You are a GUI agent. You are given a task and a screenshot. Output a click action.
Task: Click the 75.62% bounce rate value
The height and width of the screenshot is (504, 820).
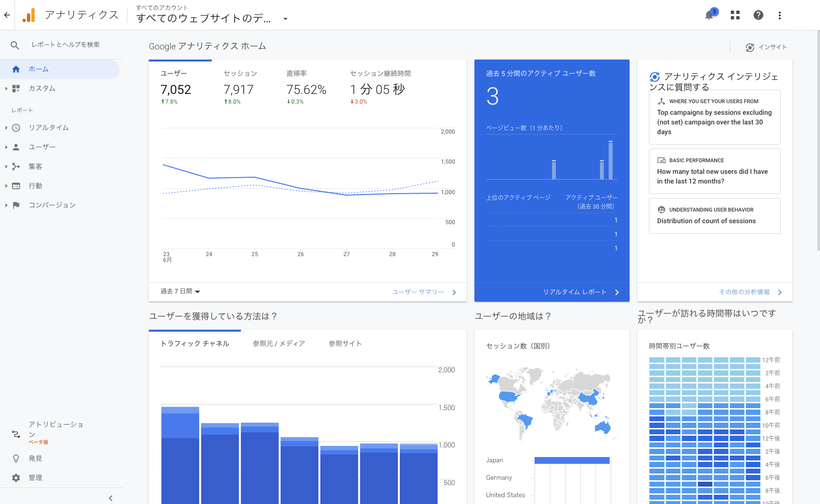pyautogui.click(x=306, y=90)
